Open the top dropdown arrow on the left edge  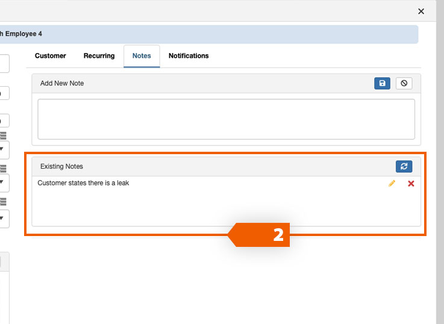pos(3,148)
